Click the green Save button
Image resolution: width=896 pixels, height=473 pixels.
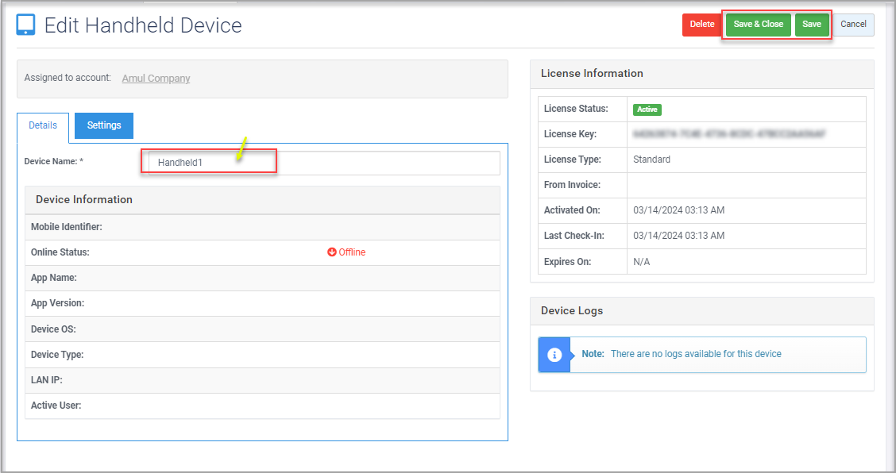click(812, 25)
